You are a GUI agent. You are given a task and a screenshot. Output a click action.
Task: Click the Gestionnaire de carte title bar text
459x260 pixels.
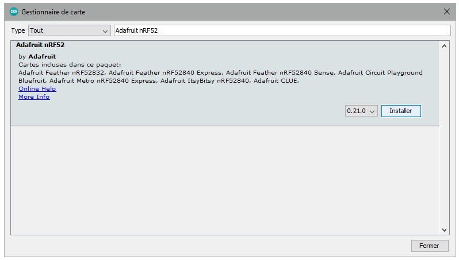coord(53,12)
